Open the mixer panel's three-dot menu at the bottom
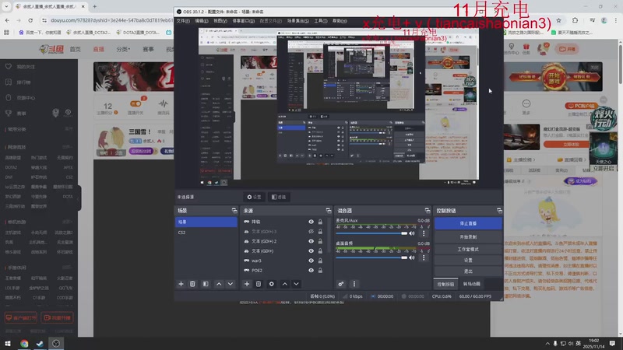This screenshot has height=350, width=623. [354, 284]
